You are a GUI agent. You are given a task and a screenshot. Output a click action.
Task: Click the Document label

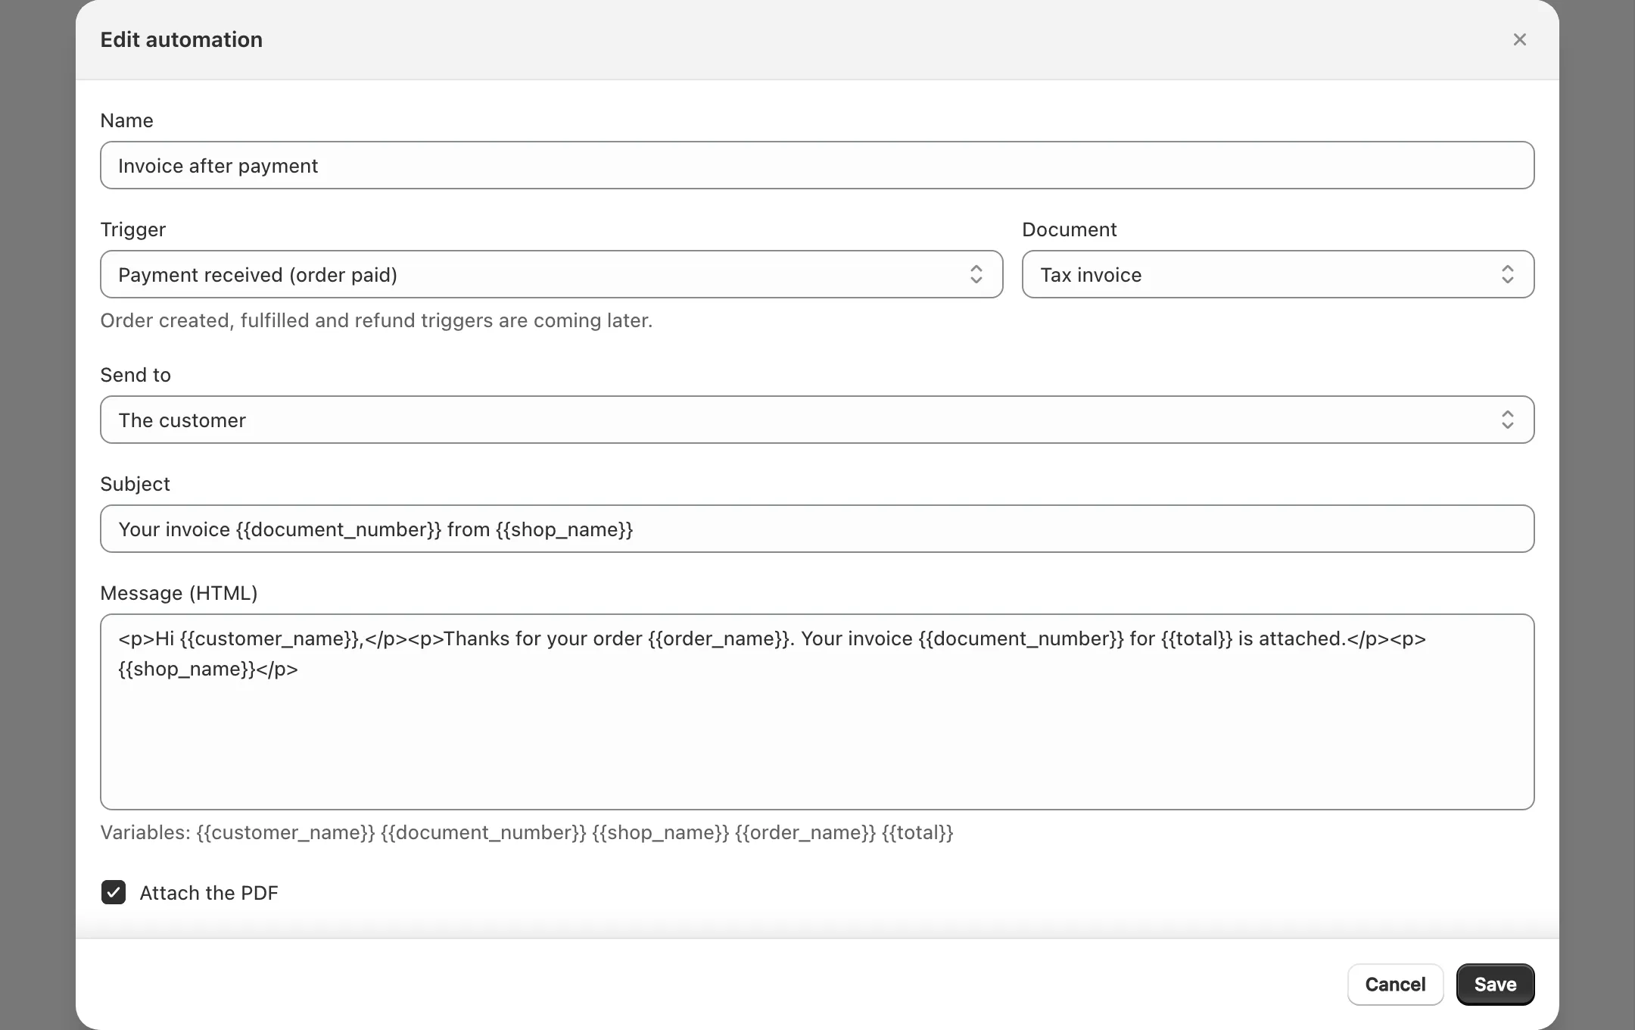(1069, 229)
